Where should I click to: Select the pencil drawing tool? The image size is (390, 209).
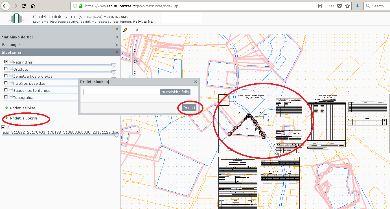click(x=125, y=30)
